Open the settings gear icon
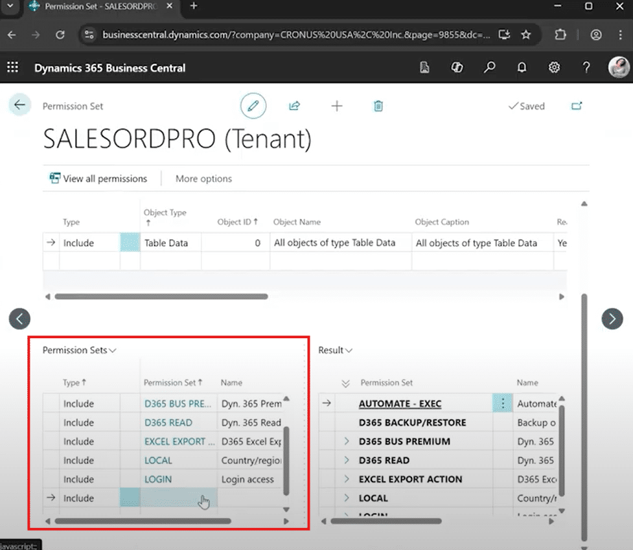The height and width of the screenshot is (550, 633). pyautogui.click(x=554, y=68)
